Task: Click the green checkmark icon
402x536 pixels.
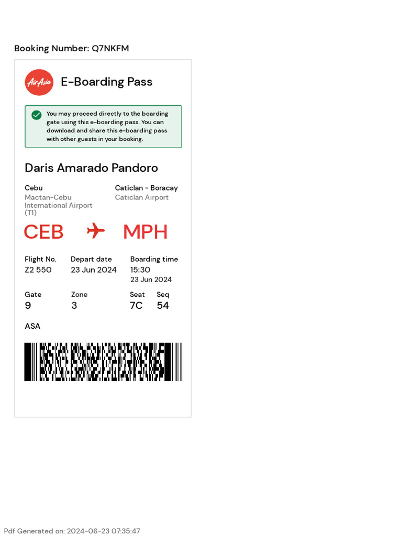Action: pos(37,115)
